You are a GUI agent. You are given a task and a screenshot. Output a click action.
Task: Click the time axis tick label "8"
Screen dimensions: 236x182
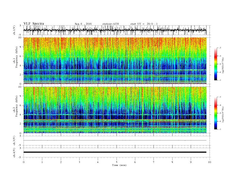pos(172,162)
